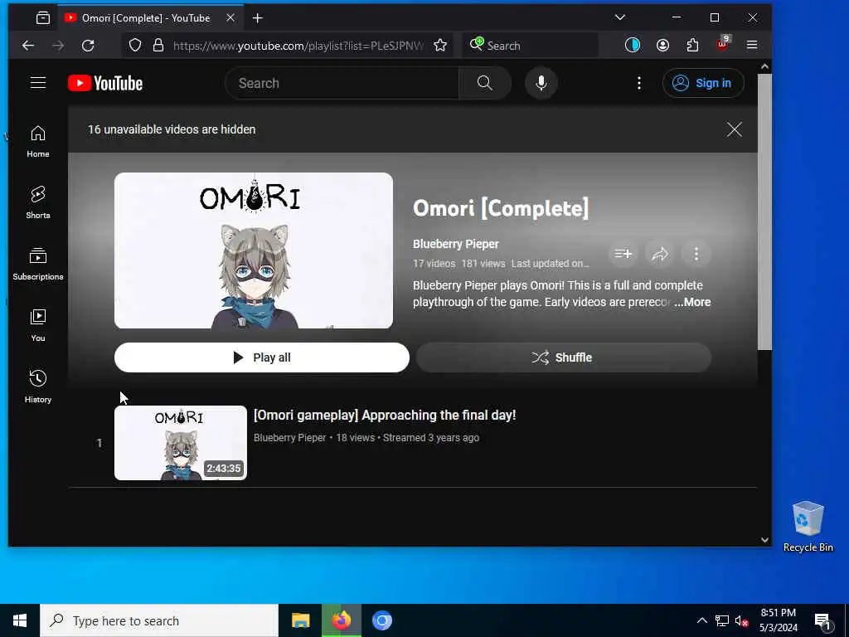
Task: Click the Firefox address bar URL
Action: point(298,46)
